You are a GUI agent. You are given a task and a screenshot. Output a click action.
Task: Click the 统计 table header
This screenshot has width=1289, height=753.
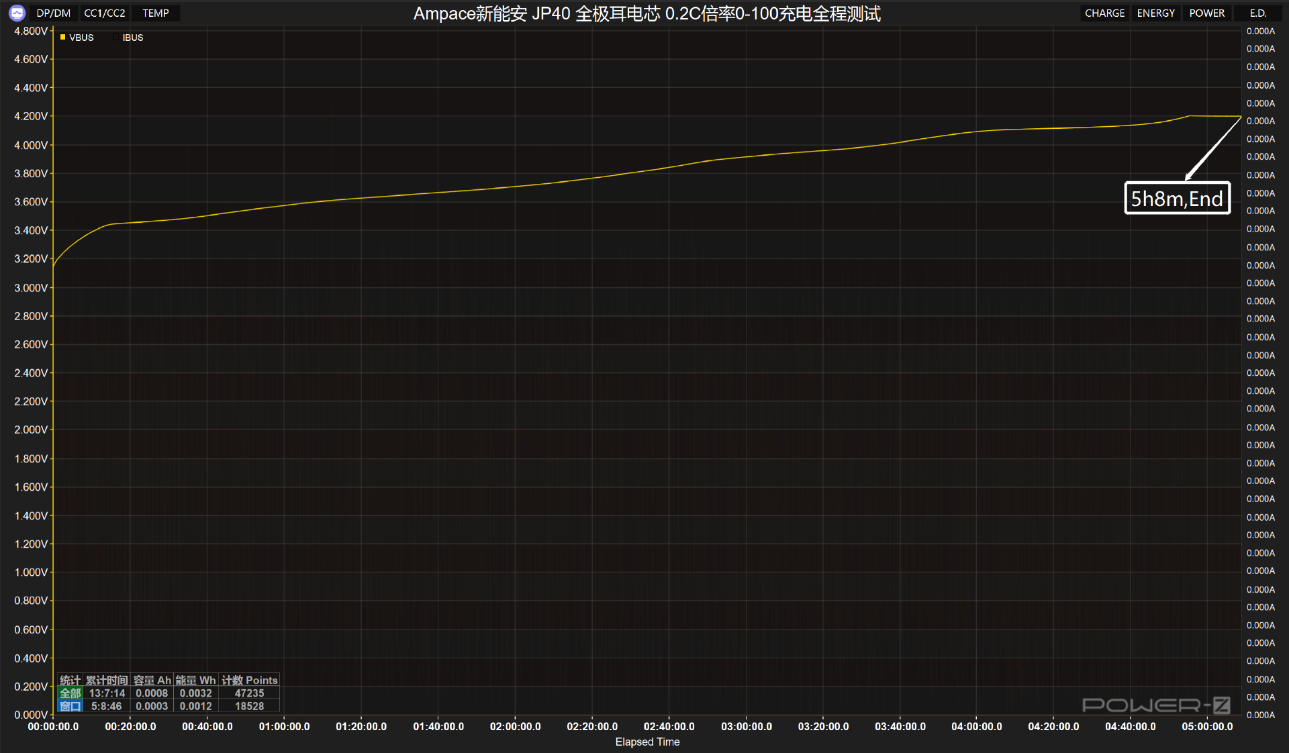pyautogui.click(x=70, y=680)
